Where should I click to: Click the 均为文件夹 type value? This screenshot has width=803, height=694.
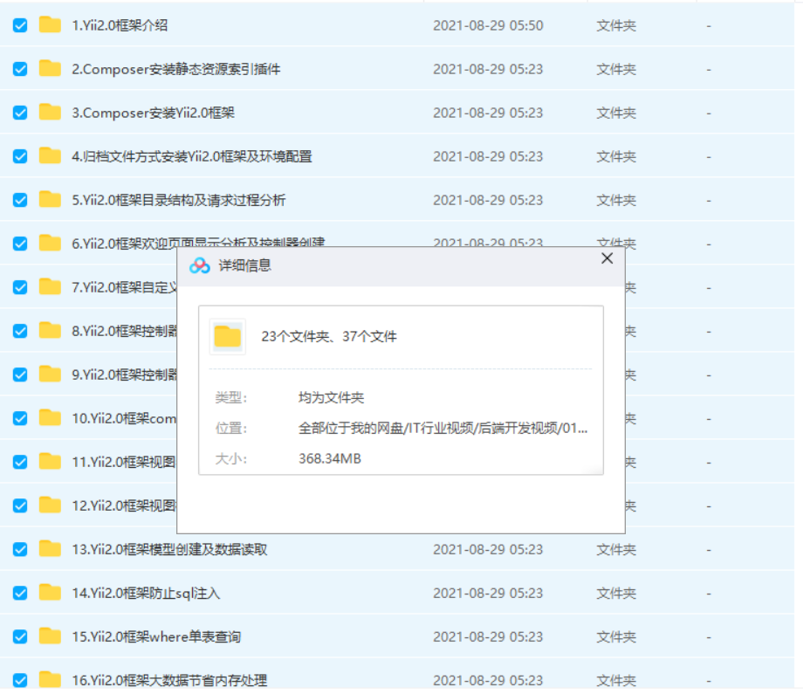(x=331, y=397)
